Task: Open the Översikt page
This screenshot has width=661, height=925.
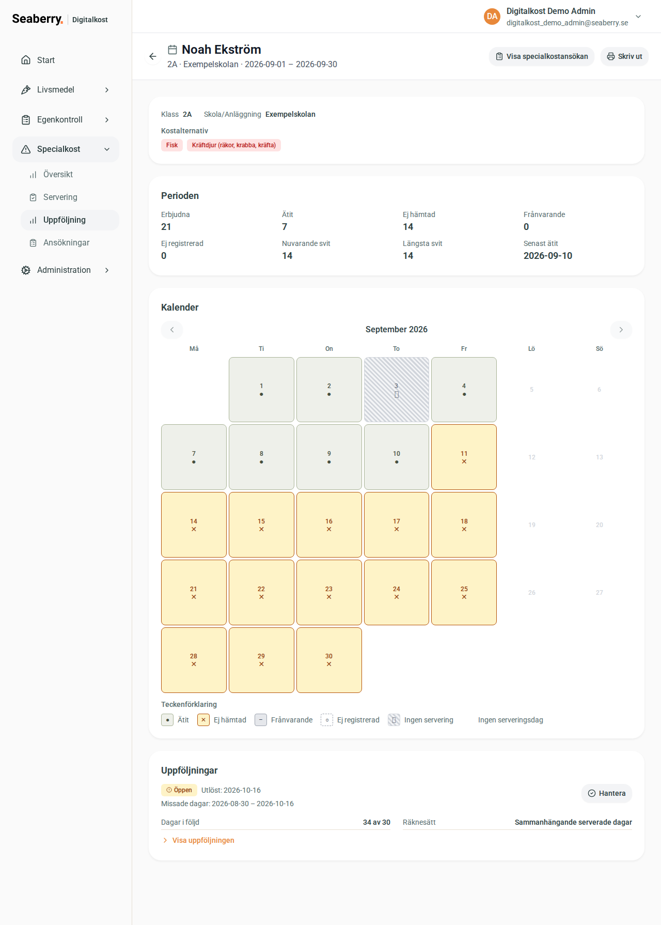Action: [x=70, y=175]
